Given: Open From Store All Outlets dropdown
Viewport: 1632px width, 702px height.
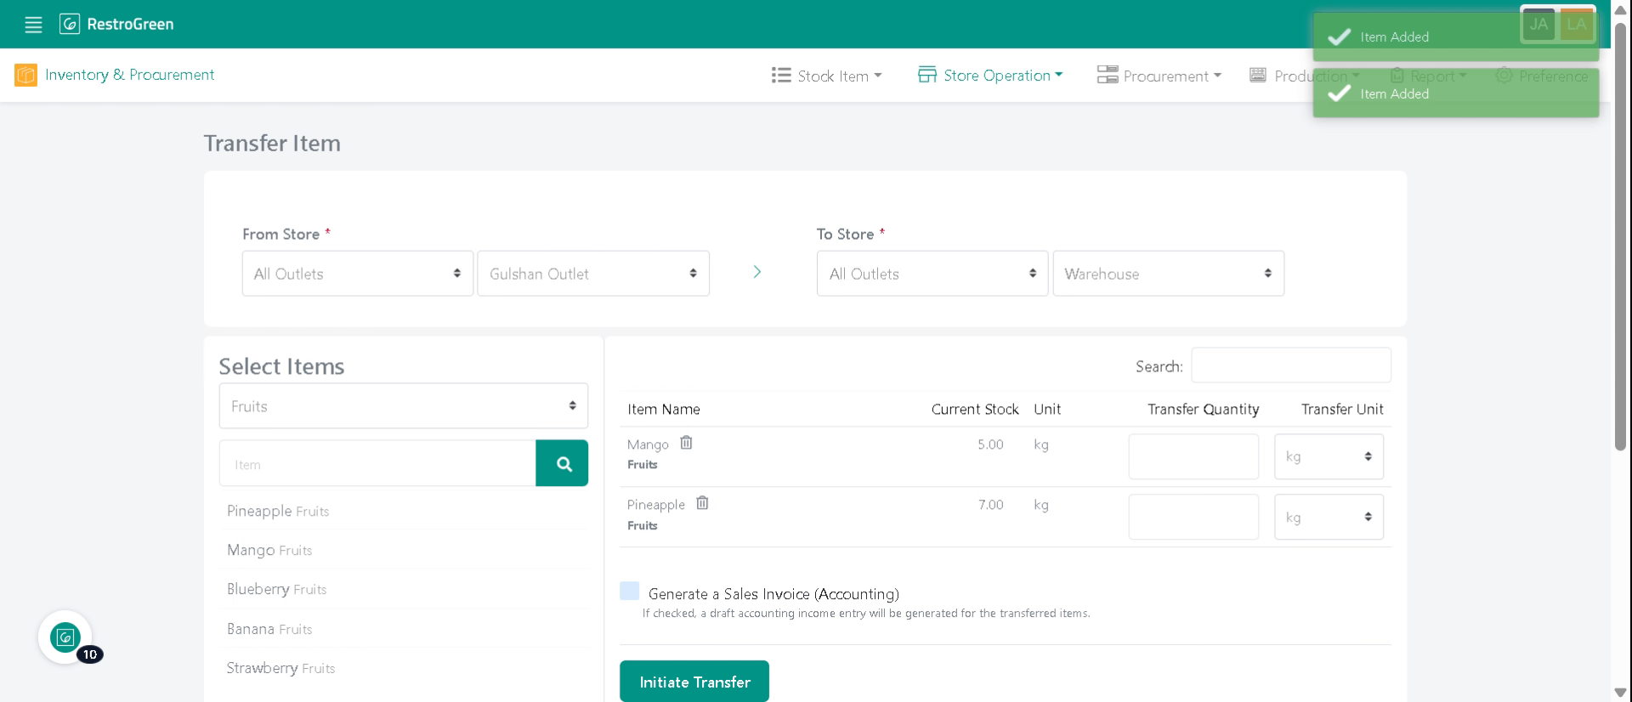Looking at the screenshot, I should click(x=358, y=273).
